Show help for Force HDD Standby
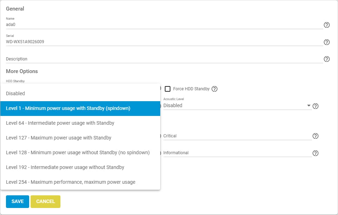This screenshot has width=338, height=215. [x=215, y=89]
